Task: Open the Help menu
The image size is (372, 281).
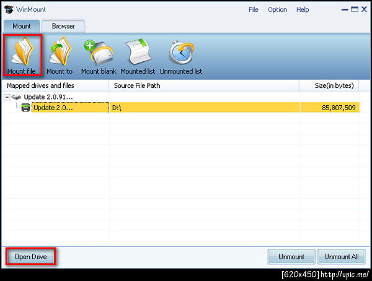Action: pos(303,10)
